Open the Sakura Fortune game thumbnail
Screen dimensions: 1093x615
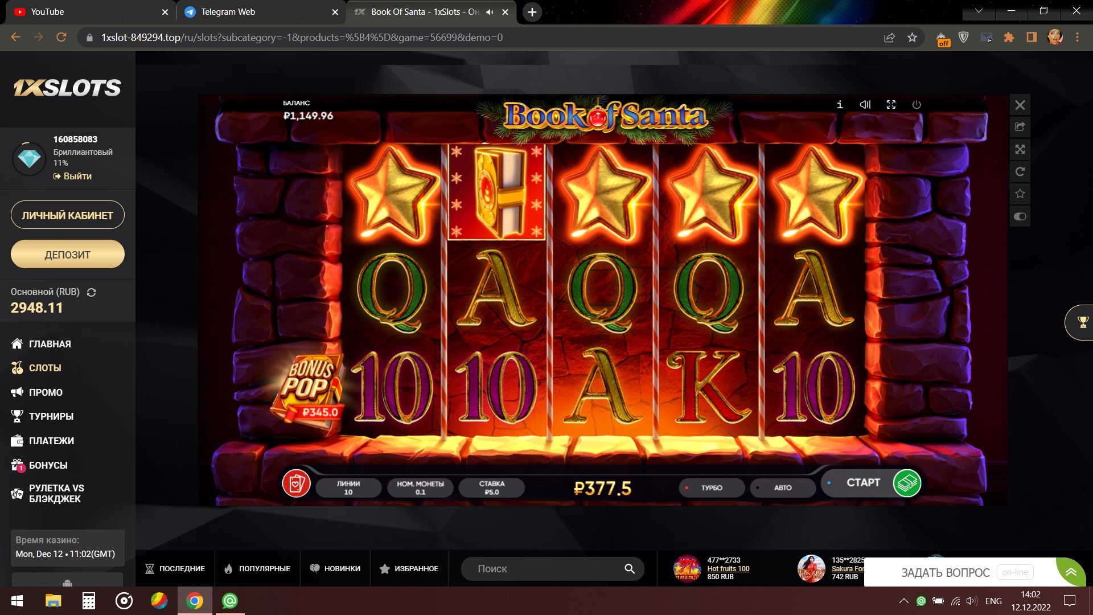tap(811, 568)
